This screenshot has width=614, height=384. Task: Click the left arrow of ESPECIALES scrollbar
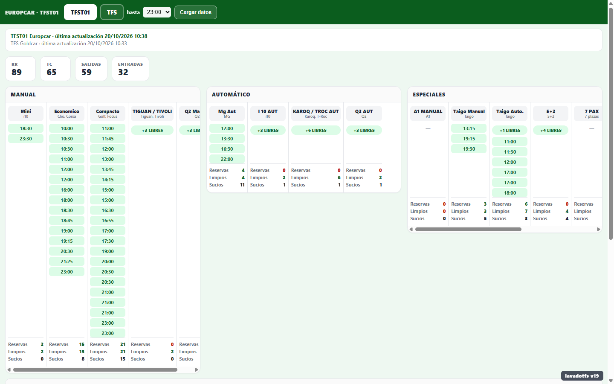411,230
